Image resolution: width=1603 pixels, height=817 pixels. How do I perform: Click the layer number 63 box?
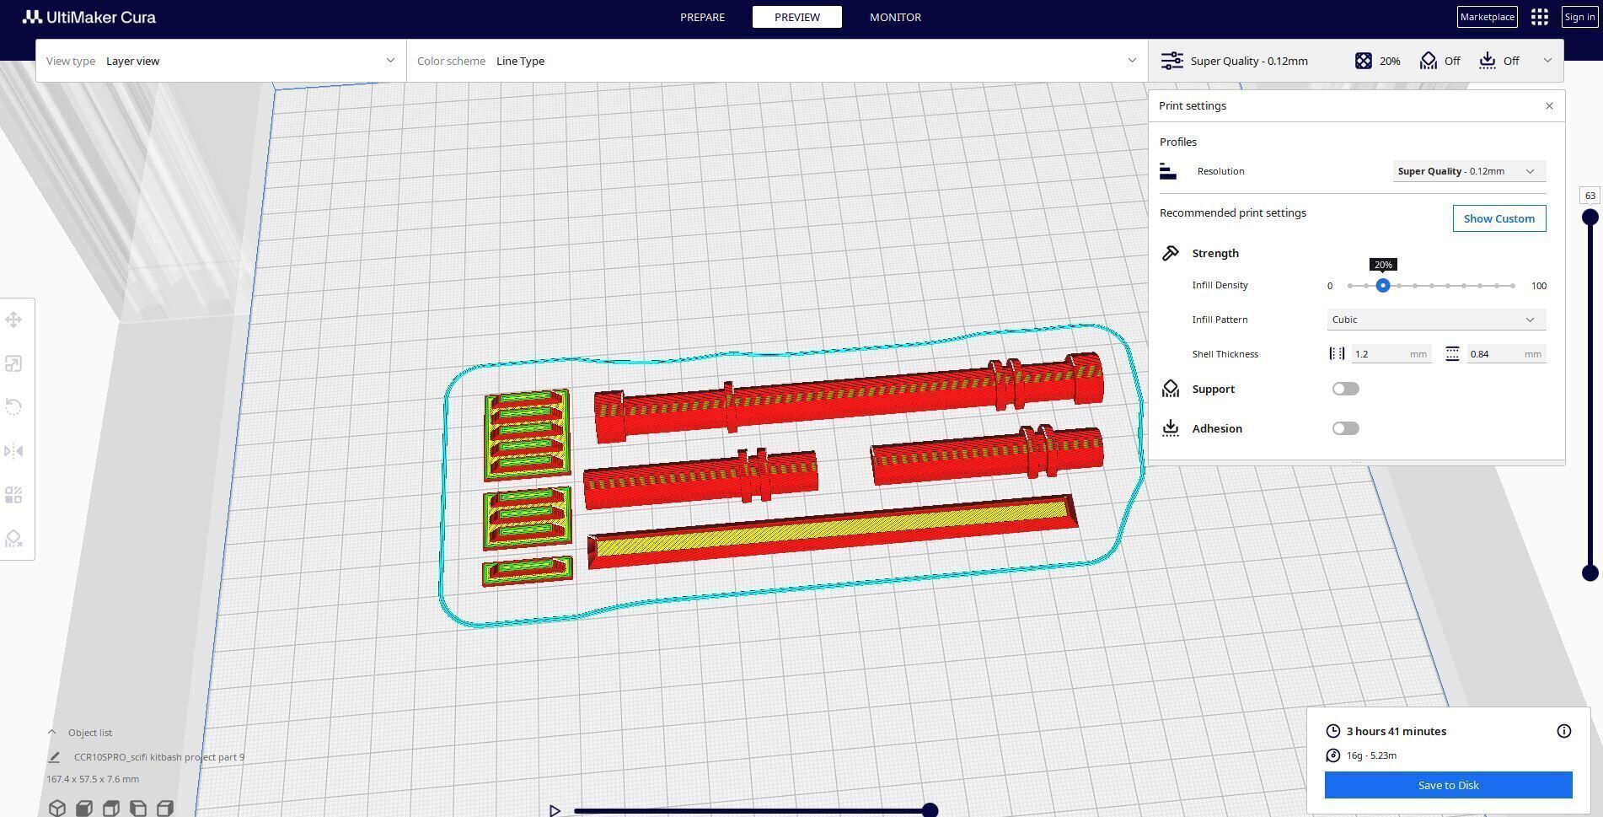[1590, 196]
